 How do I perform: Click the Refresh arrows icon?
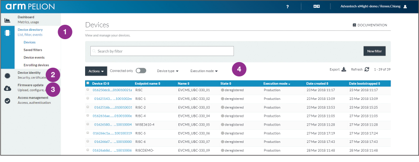pos(367,69)
